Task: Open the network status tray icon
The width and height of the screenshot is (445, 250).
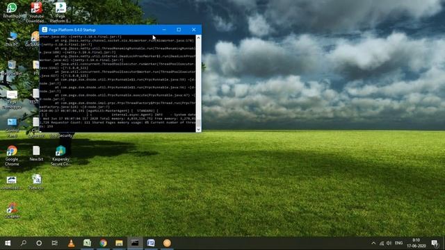Action: pyautogui.click(x=382, y=243)
